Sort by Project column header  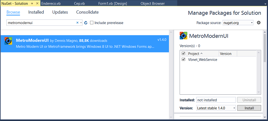pos(203,54)
